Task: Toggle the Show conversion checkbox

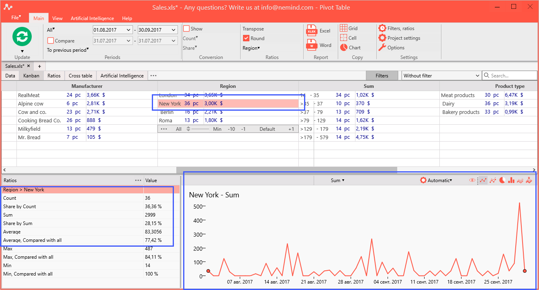Action: point(186,28)
